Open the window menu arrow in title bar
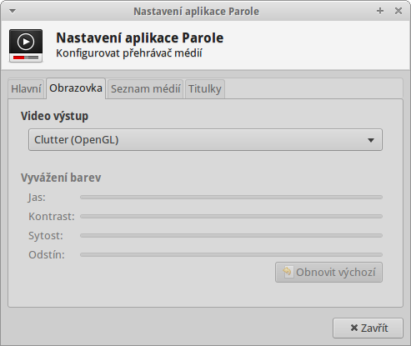This screenshot has width=411, height=346. 13,11
